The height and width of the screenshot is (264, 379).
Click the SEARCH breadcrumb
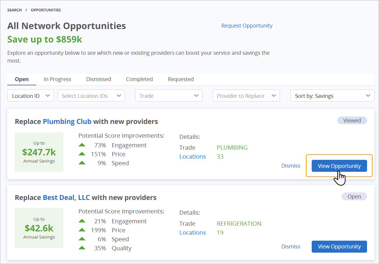[14, 10]
